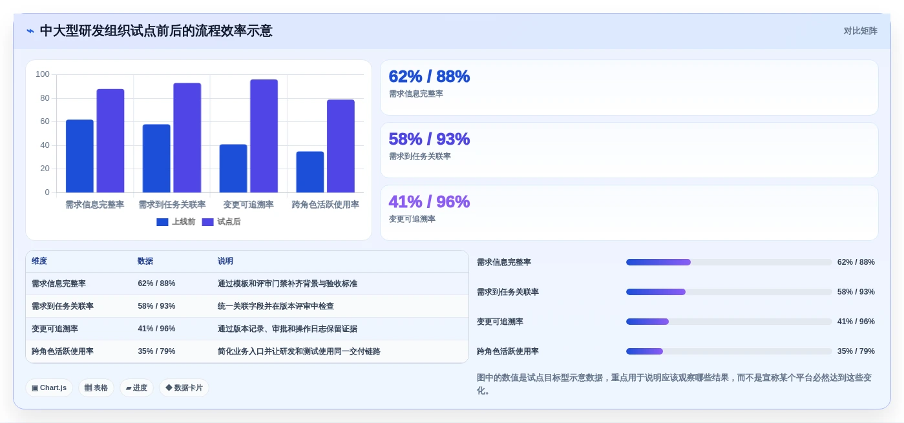The height and width of the screenshot is (423, 904).
Task: Click the 58% / 93% table cell
Action: tap(156, 306)
